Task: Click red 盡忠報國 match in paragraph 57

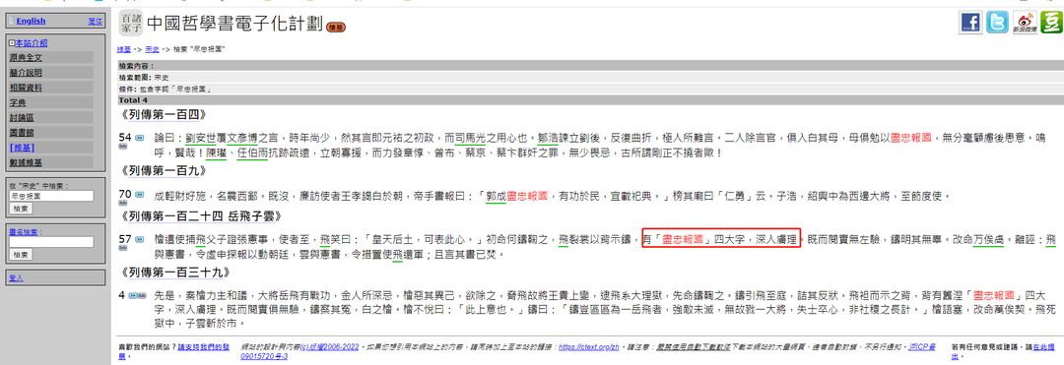Action: pos(684,240)
